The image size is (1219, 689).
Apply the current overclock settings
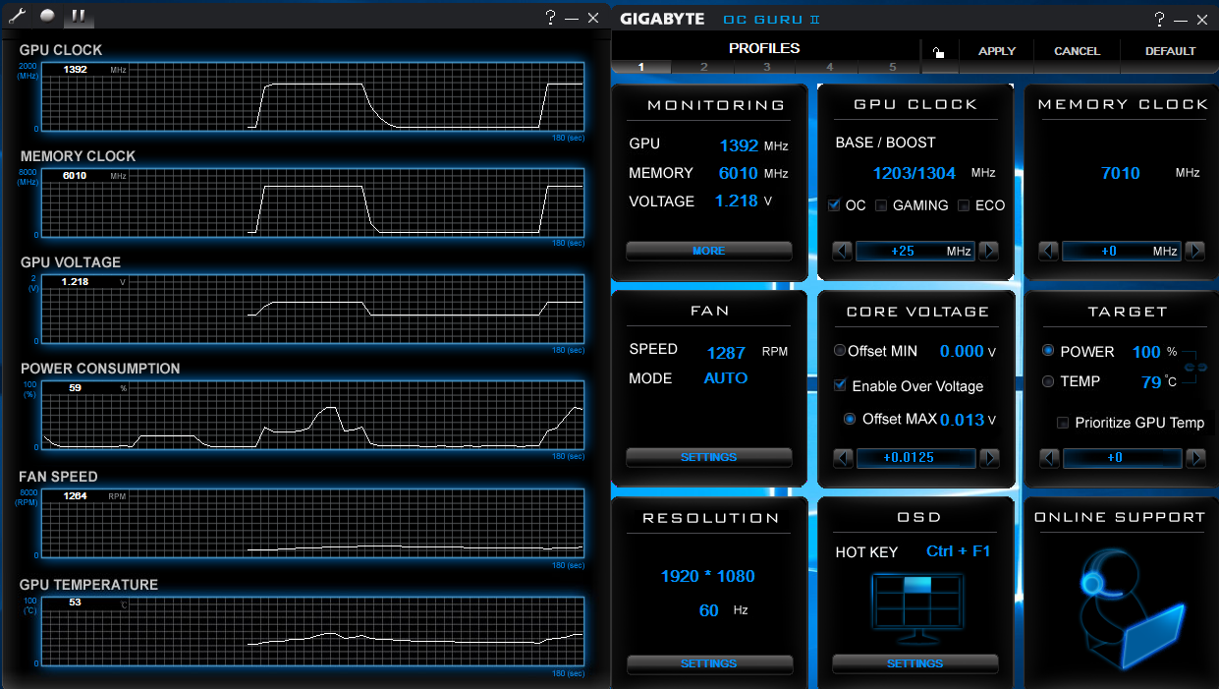pyautogui.click(x=997, y=51)
